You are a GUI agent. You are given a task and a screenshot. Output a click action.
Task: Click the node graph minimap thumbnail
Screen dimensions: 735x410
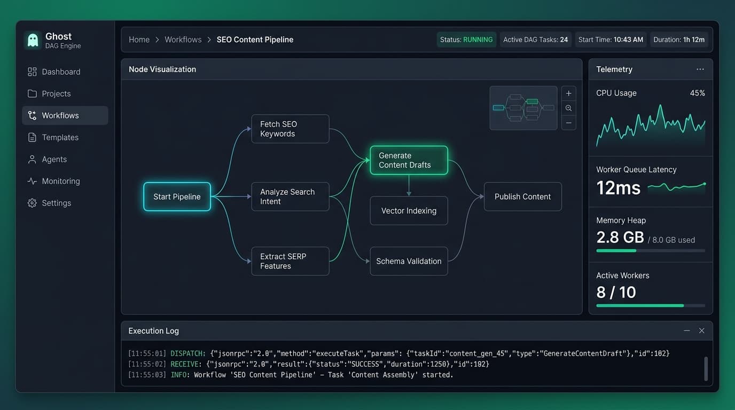[x=523, y=108]
